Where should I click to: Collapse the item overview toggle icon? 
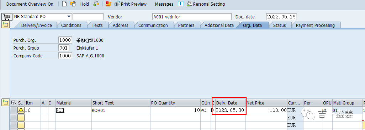5,102
